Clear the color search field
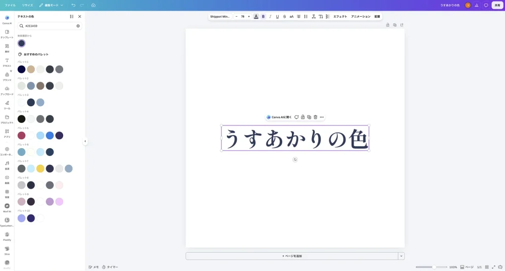 pos(78,26)
